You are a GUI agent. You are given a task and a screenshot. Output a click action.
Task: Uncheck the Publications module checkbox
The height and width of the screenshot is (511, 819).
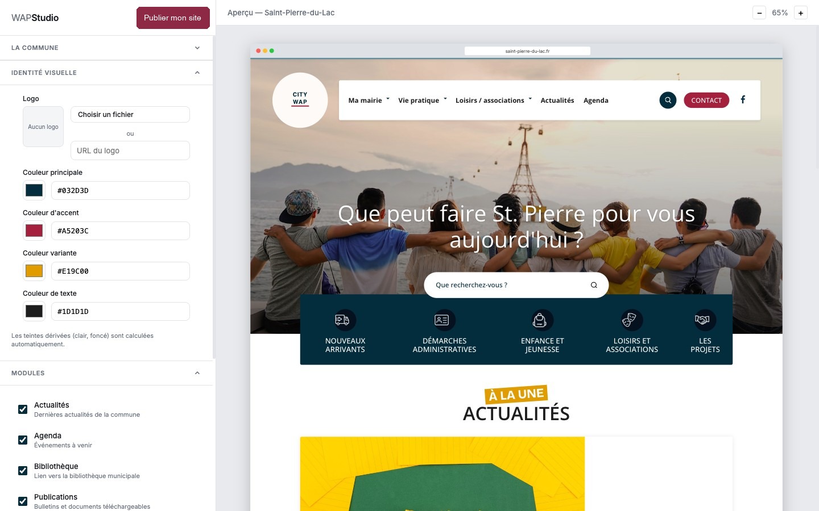23,501
